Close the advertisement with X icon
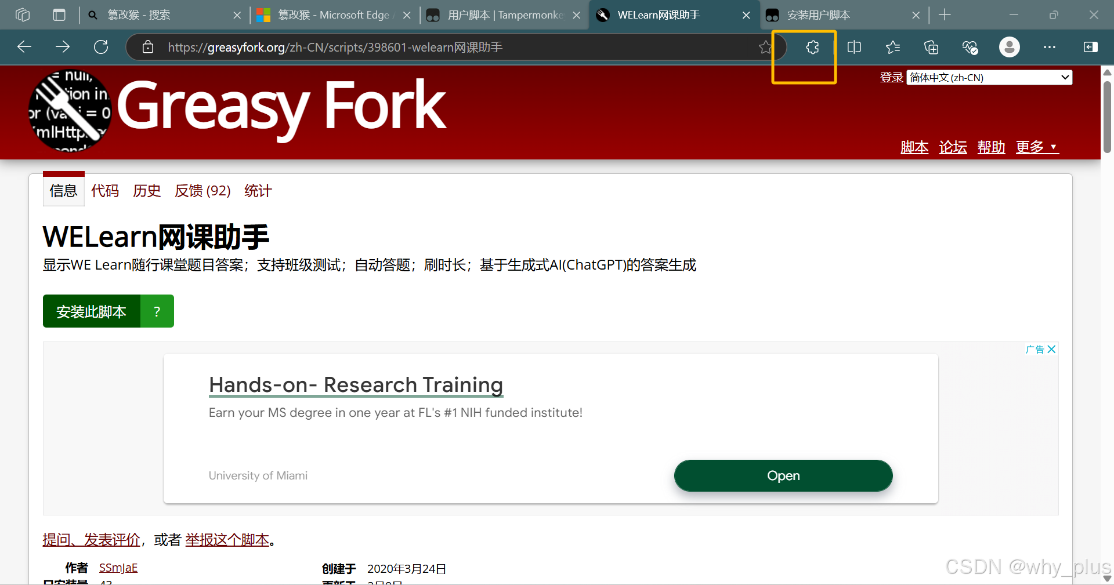The width and height of the screenshot is (1114, 585). coord(1051,349)
